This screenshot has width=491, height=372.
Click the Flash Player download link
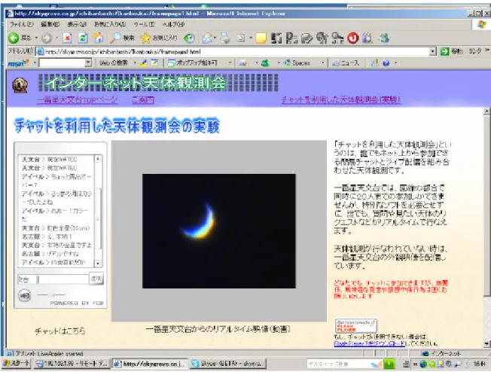tap(370, 343)
